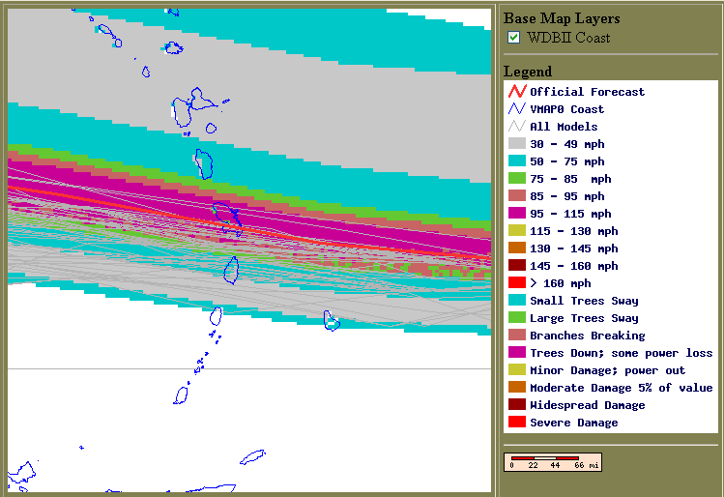This screenshot has height=497, width=724.
Task: Click the Widespread Damage swatch
Action: point(517,404)
